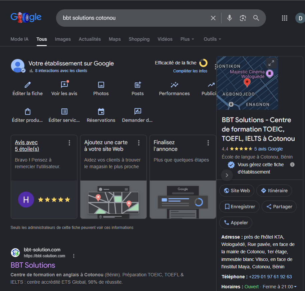Select the Tous tab
This screenshot has width=305, height=291.
coord(42,39)
